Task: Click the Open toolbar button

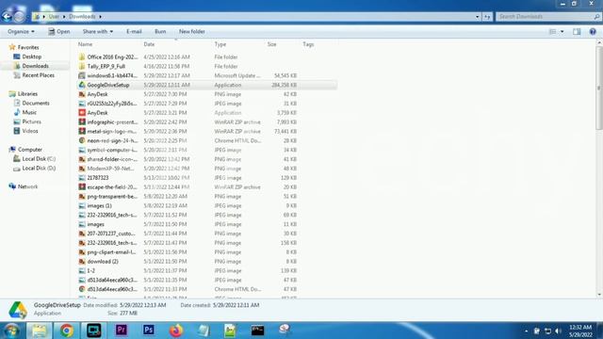Action: [x=59, y=31]
